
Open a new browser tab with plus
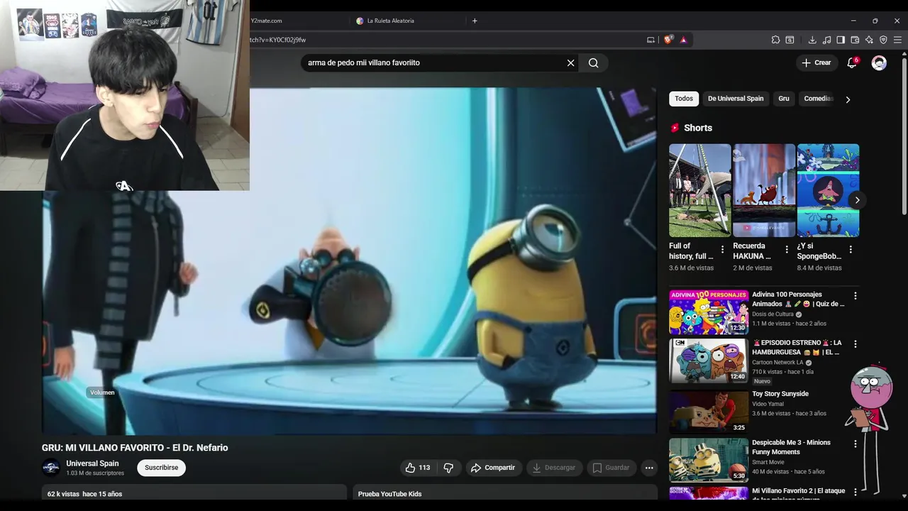475,21
